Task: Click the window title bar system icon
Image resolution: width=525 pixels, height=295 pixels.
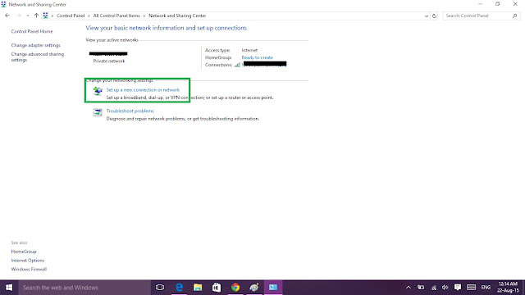Action: click(3, 4)
